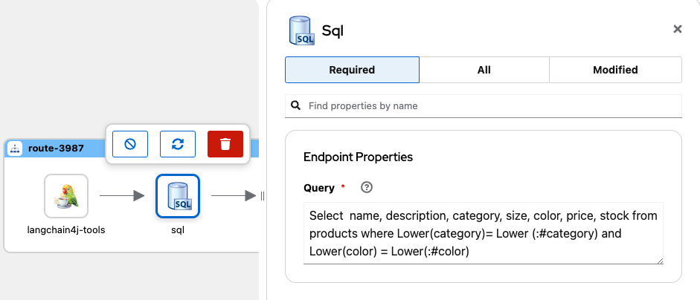The image size is (700, 300).
Task: Close the Sql properties panel
Action: click(677, 29)
